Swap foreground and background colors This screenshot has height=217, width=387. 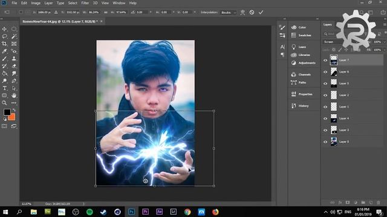point(14,110)
